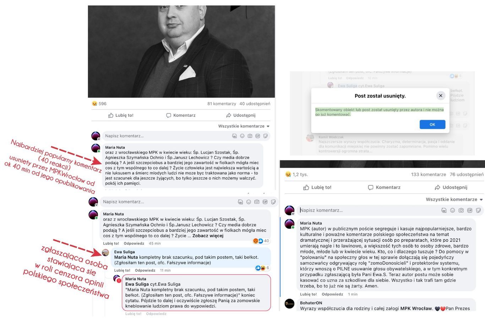Close the 'Post został usunięty' dialog with X
The image size is (485, 319).
click(x=441, y=95)
